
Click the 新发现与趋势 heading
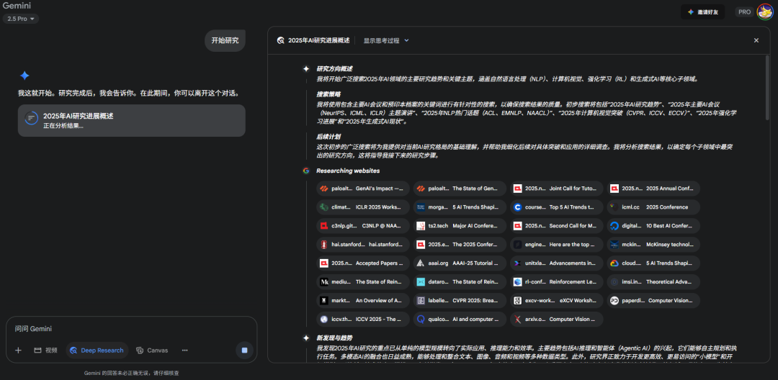334,338
